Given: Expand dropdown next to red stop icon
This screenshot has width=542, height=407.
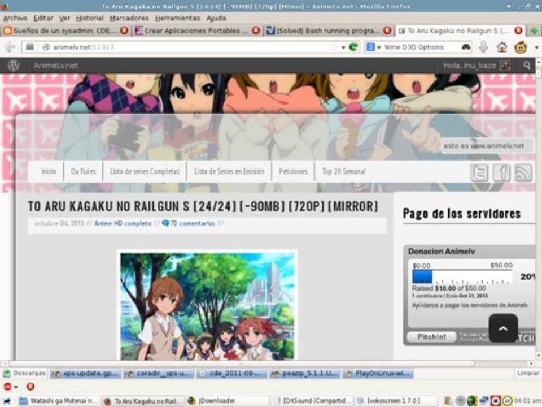Looking at the screenshot, I should (16, 387).
